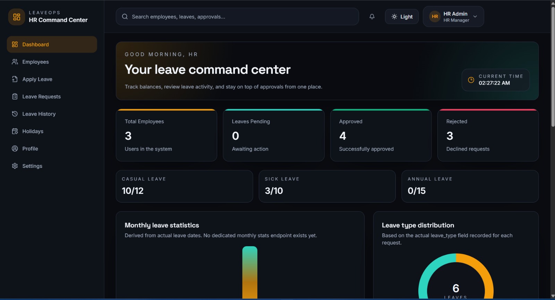
Task: Click the scrollbar up arrow
Action: [x=553, y=3]
